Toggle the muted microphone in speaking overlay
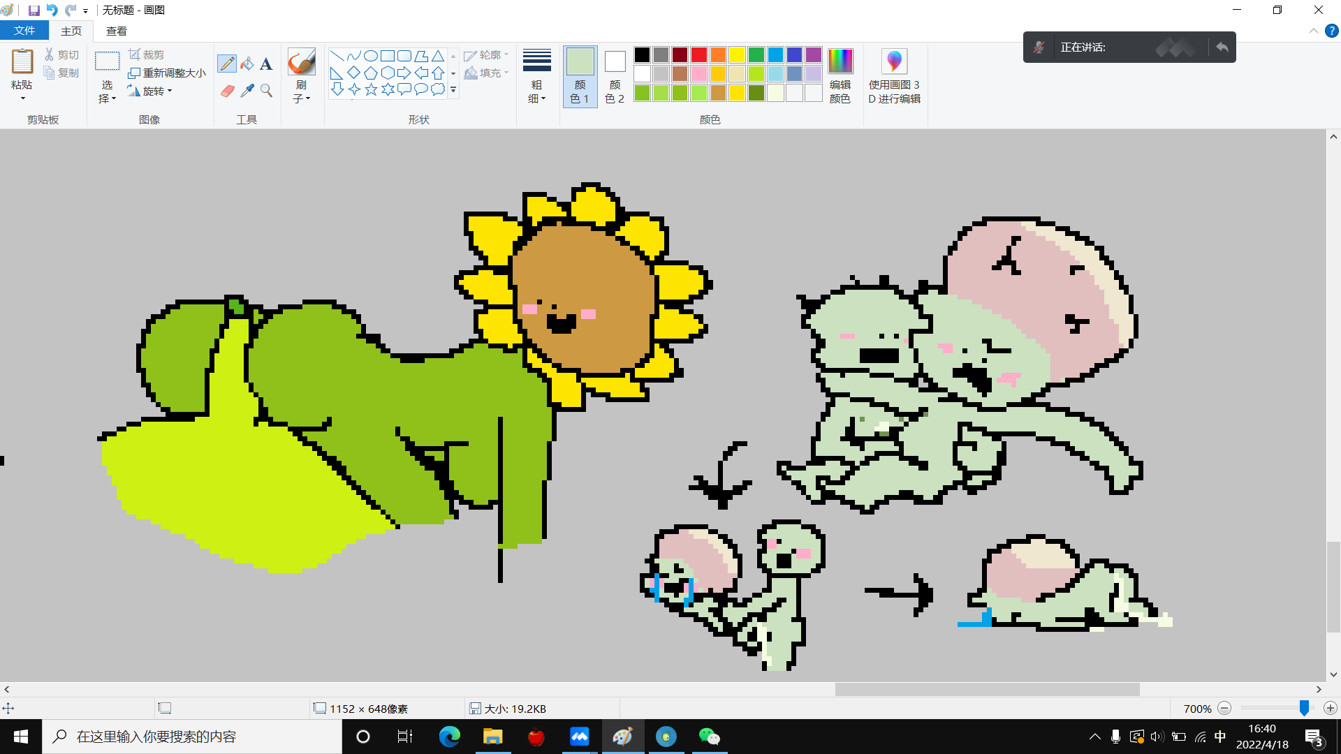Screen dimensions: 1341x754 (1039, 47)
